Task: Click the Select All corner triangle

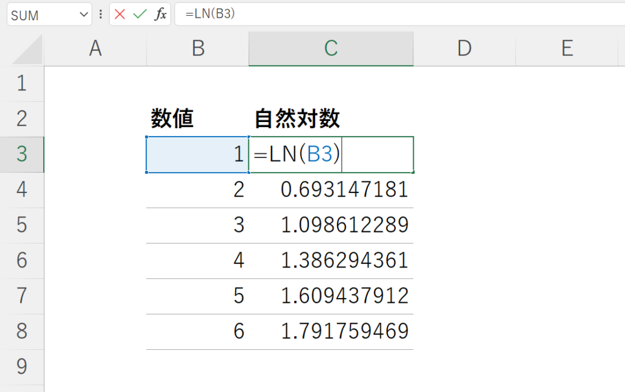Action: click(27, 49)
